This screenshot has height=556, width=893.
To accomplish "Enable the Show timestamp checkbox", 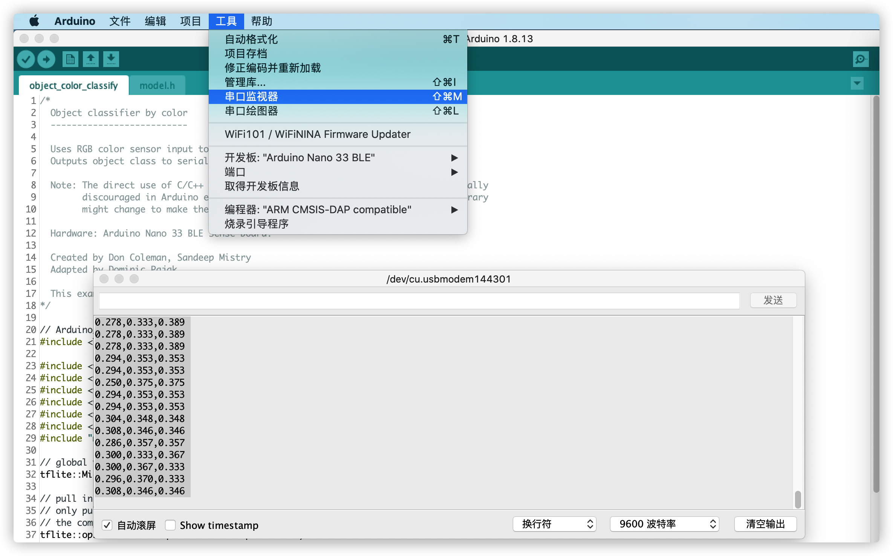I will pos(170,525).
